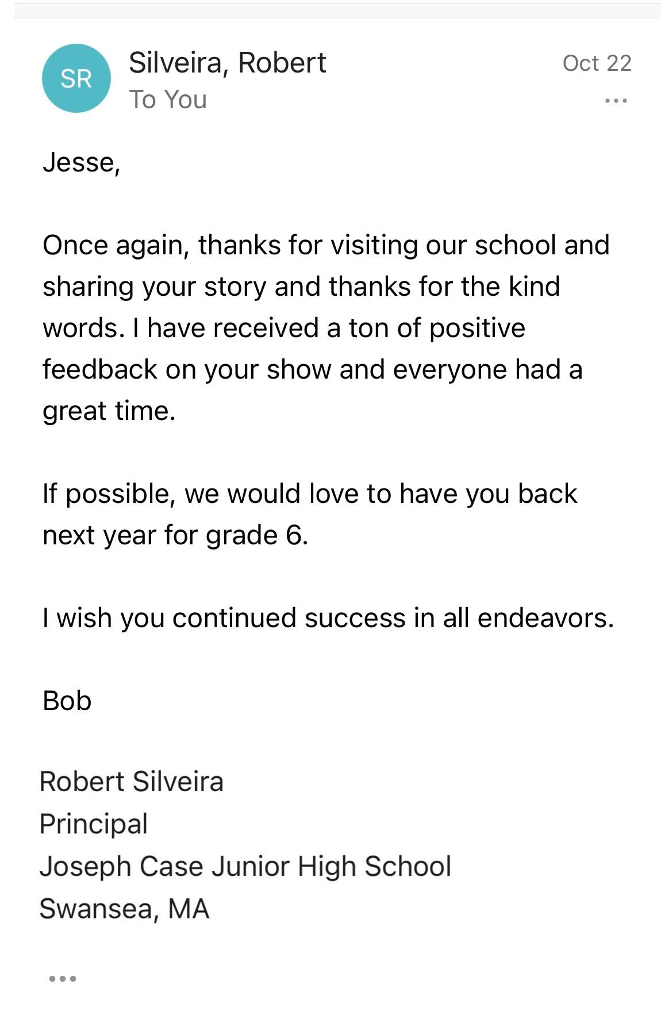Click the line starting "words. I have received"

[284, 328]
